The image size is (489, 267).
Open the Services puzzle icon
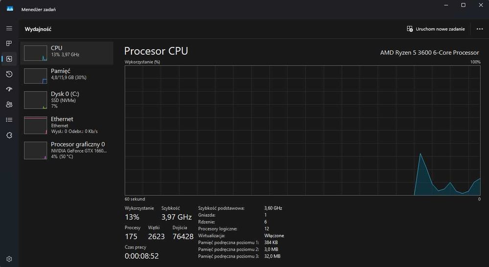tap(9, 135)
